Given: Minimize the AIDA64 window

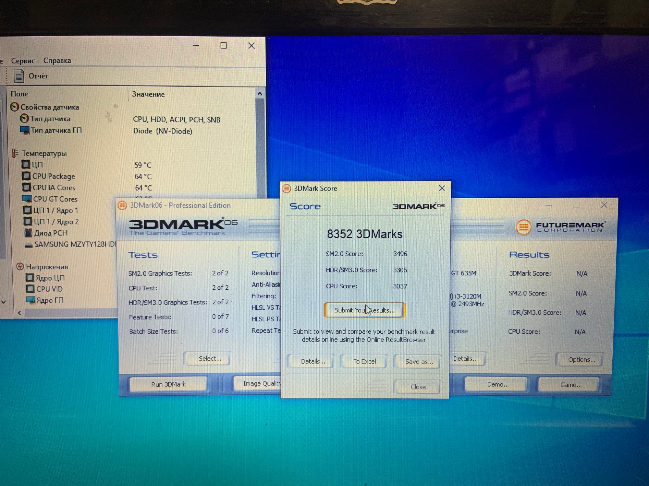Looking at the screenshot, I should pyautogui.click(x=196, y=46).
